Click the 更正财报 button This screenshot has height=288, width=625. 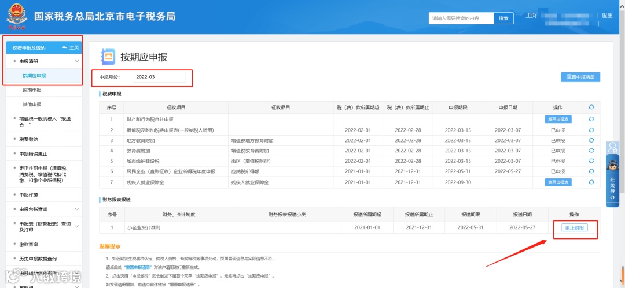[x=575, y=227]
